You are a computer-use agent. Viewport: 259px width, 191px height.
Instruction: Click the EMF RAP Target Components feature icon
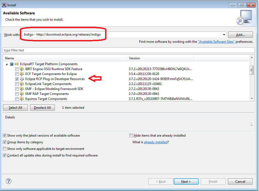pyautogui.click(x=22, y=94)
